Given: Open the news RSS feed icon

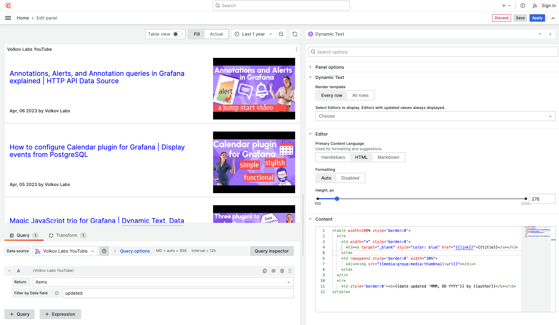Looking at the screenshot, I should pyautogui.click(x=535, y=6).
